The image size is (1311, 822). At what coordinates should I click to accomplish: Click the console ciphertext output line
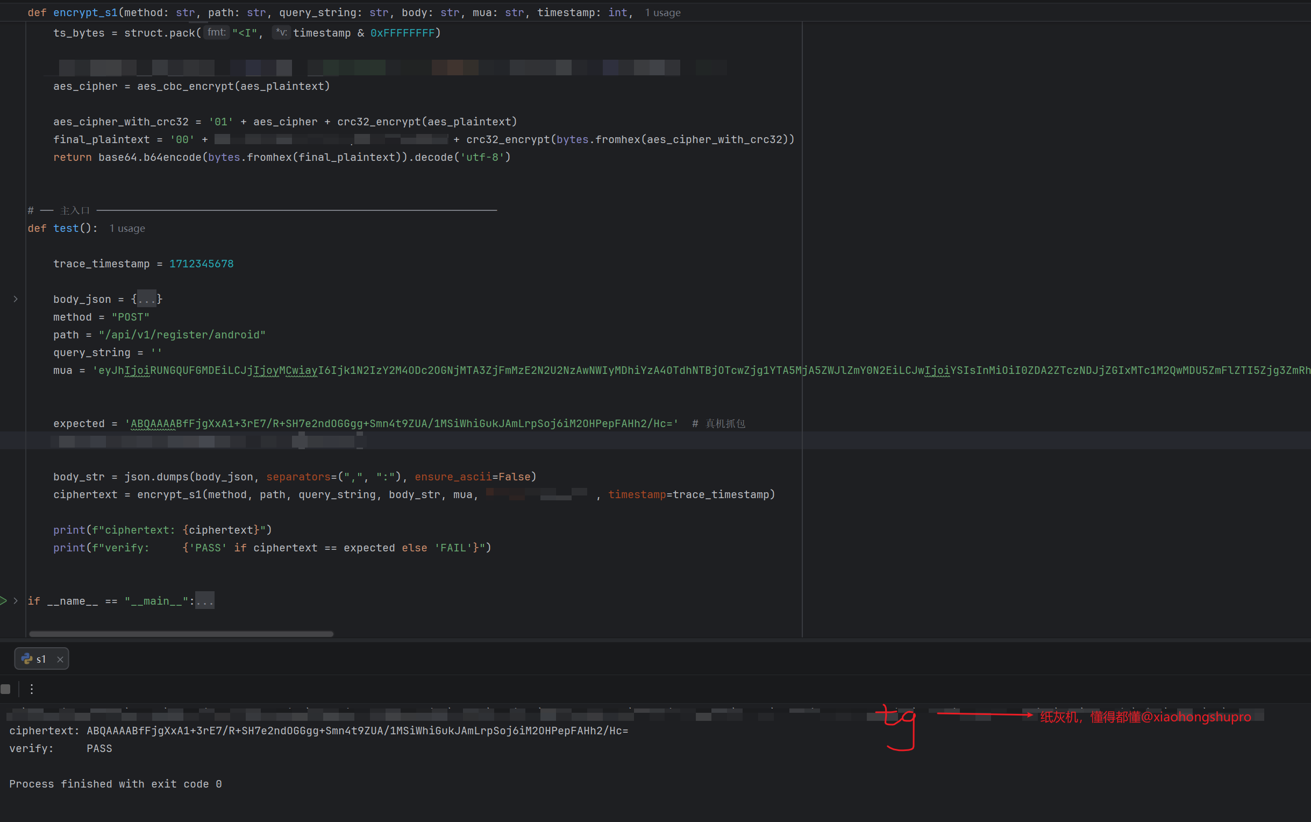pyautogui.click(x=319, y=731)
